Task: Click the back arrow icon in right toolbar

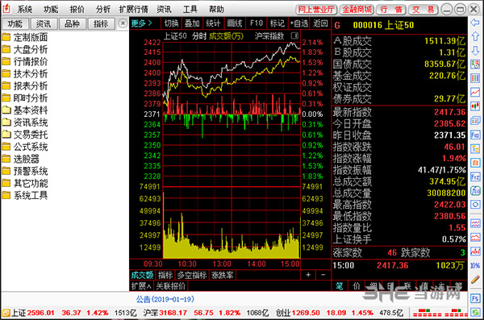Action: click(475, 23)
